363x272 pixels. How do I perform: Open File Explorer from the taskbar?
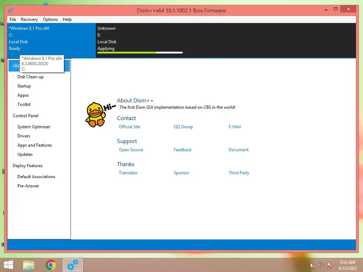click(x=29, y=265)
